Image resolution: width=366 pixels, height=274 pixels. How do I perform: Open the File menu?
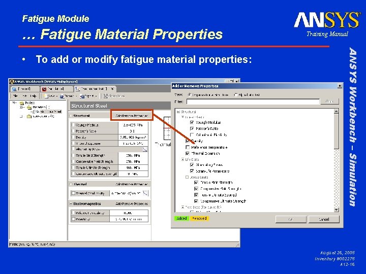point(15,96)
